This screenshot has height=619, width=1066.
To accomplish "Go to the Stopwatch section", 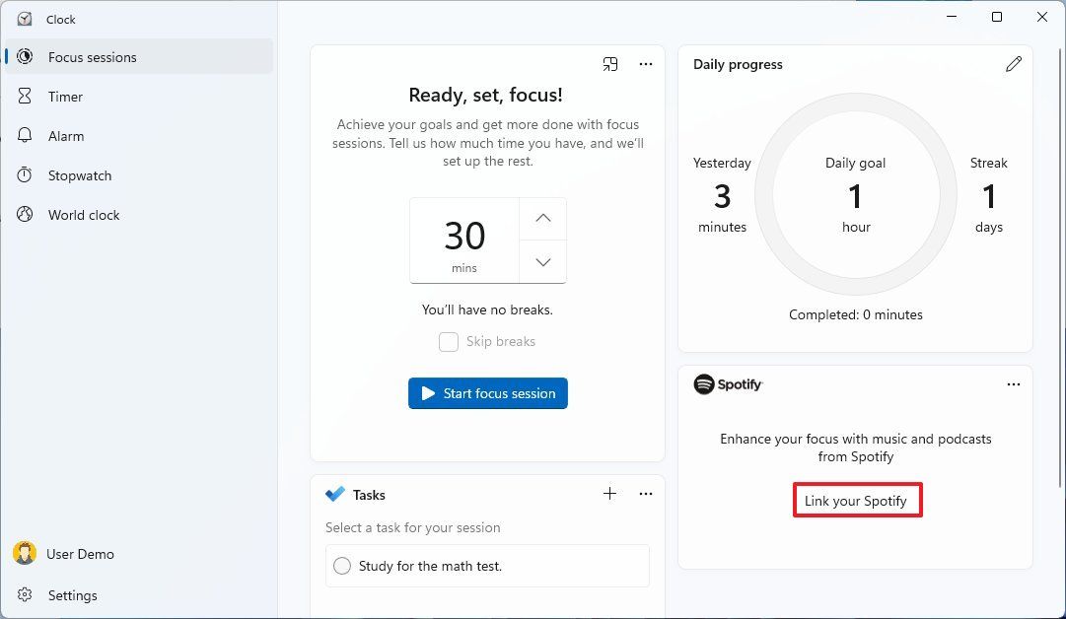I will pyautogui.click(x=80, y=175).
